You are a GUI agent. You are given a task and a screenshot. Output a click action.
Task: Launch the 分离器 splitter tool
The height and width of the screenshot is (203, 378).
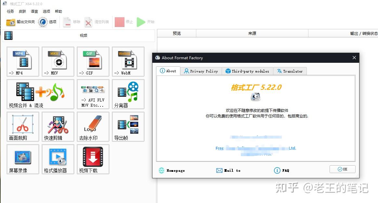coord(128,94)
